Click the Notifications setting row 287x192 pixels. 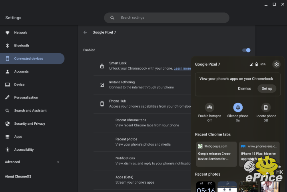(142, 161)
